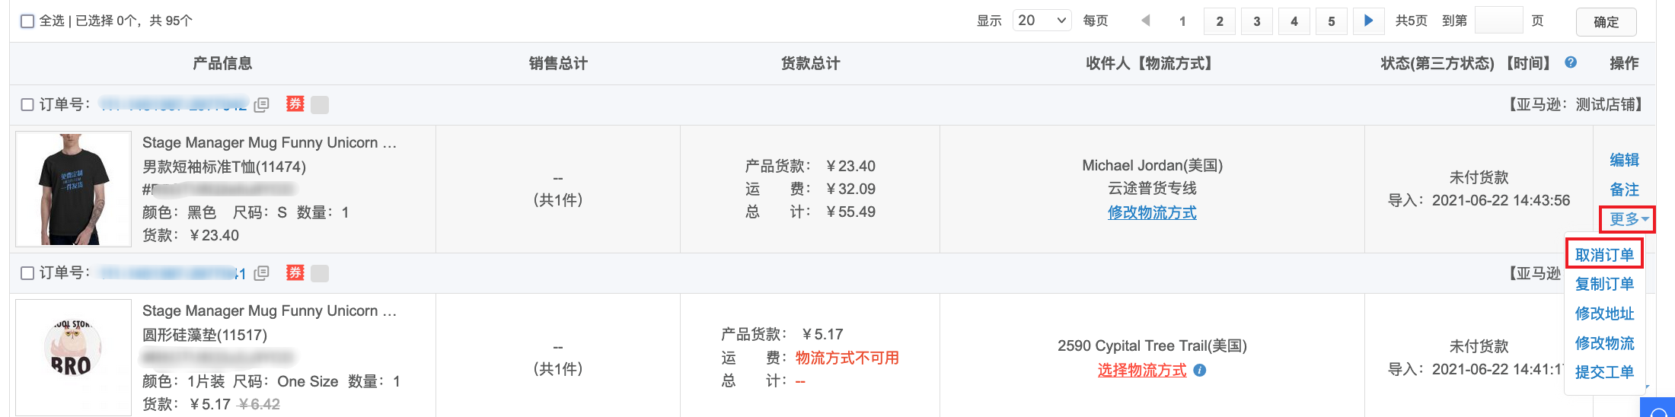Expand the 更多 dropdown for the first order

point(1628,219)
